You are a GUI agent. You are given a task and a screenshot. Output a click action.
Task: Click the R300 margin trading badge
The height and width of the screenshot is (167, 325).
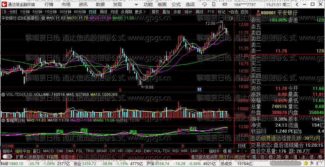pos(258,13)
